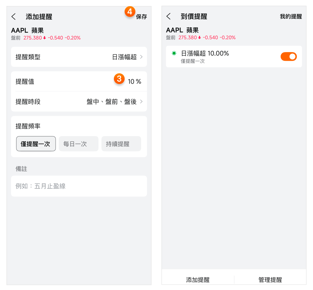Open 添加提醒 at the bottom bar
This screenshot has height=290, width=313.
(x=198, y=280)
